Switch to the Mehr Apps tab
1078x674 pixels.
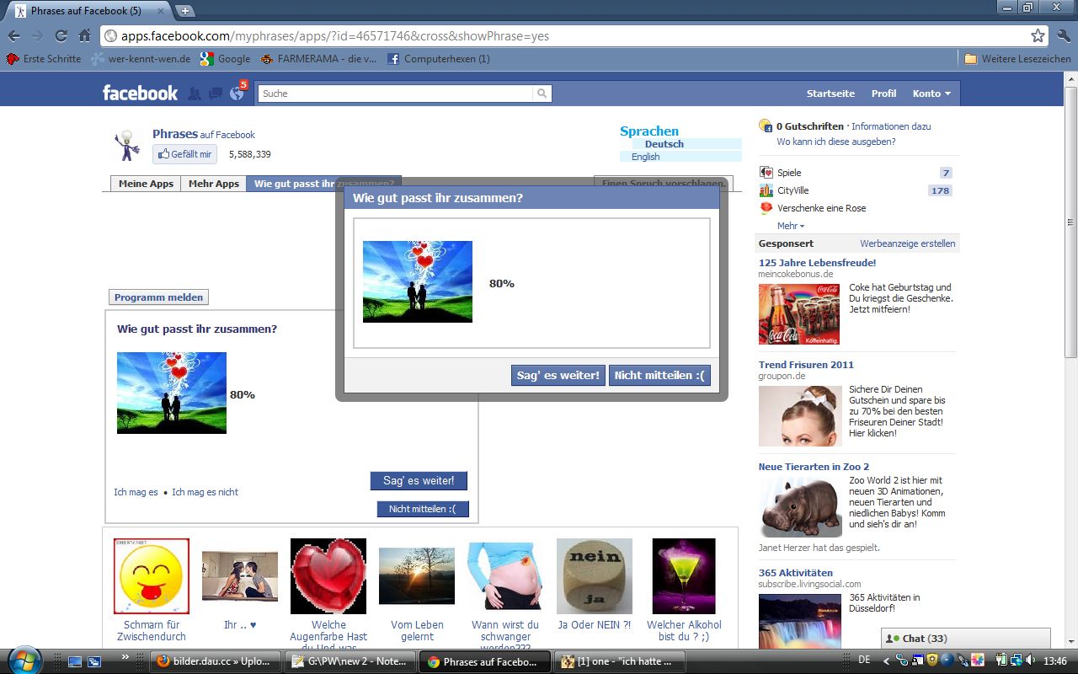[214, 184]
